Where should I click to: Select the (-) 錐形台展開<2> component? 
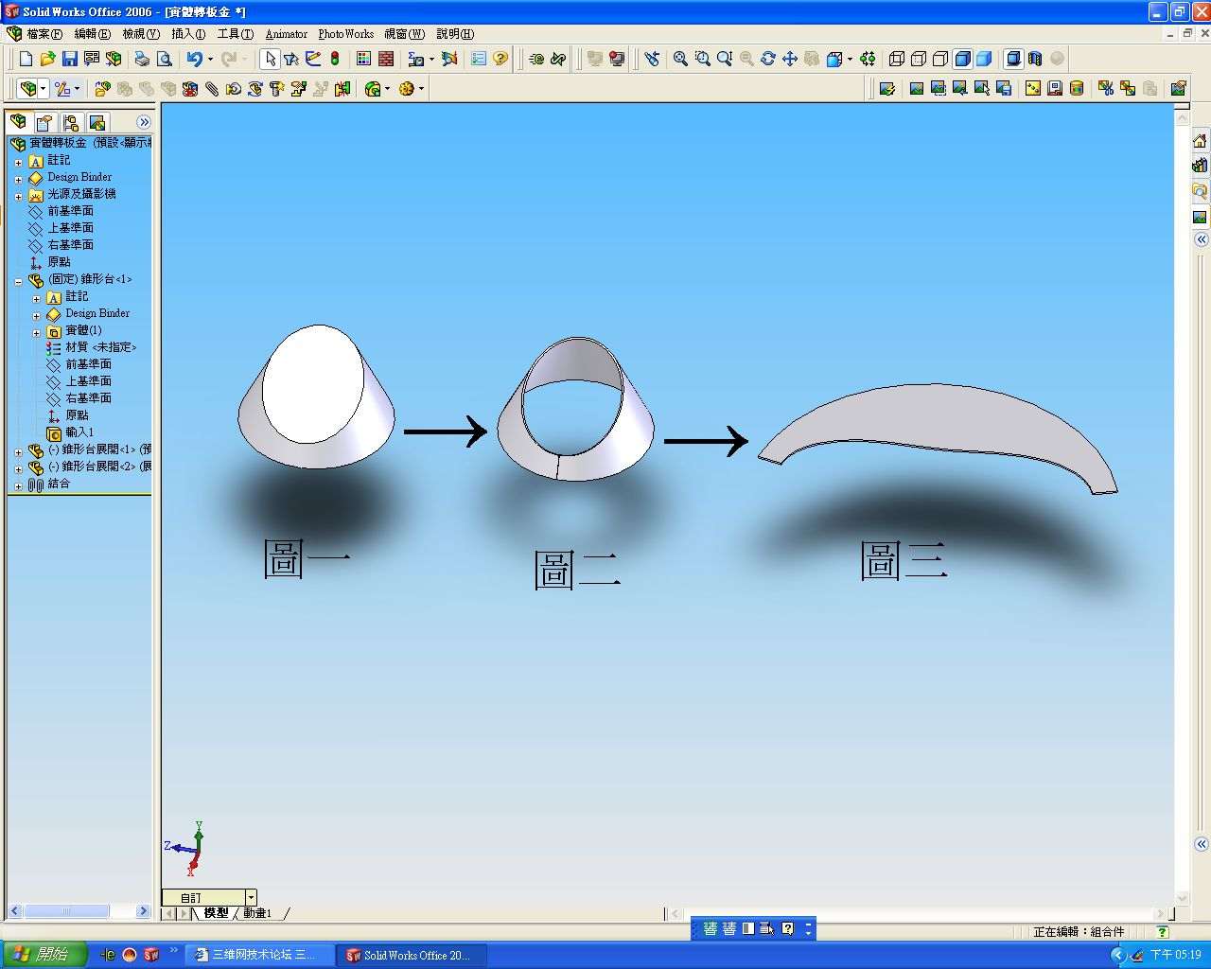[91, 467]
